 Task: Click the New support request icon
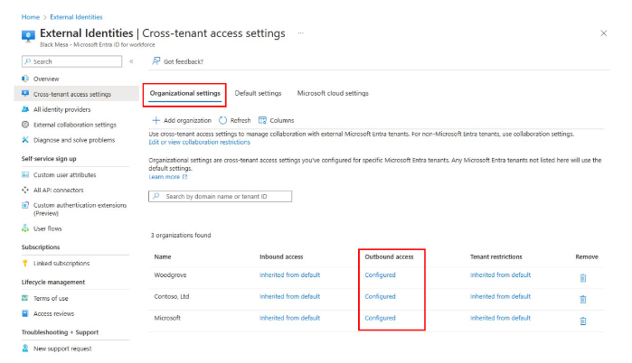pos(25,349)
